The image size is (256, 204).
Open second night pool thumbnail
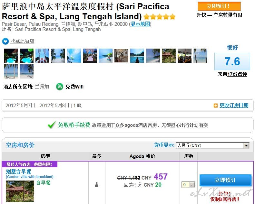(27, 56)
